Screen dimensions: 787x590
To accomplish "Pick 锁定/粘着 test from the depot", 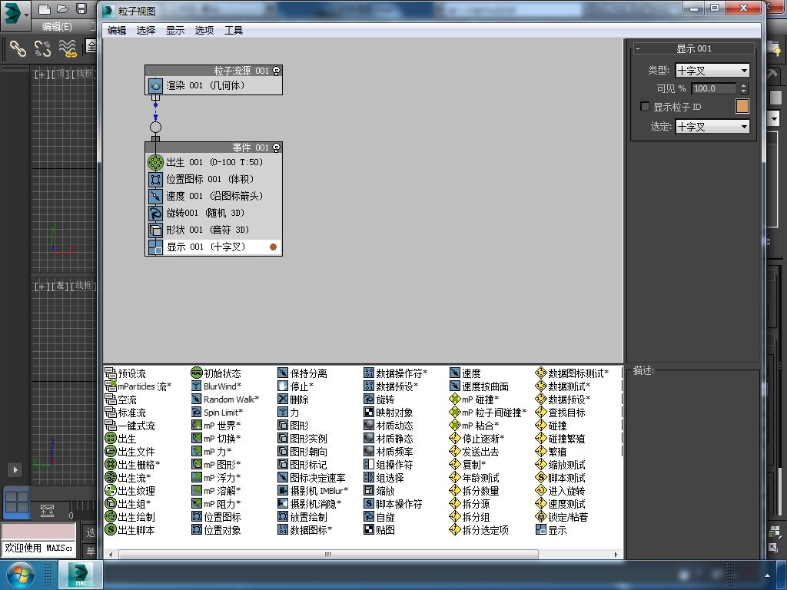I will (x=562, y=517).
